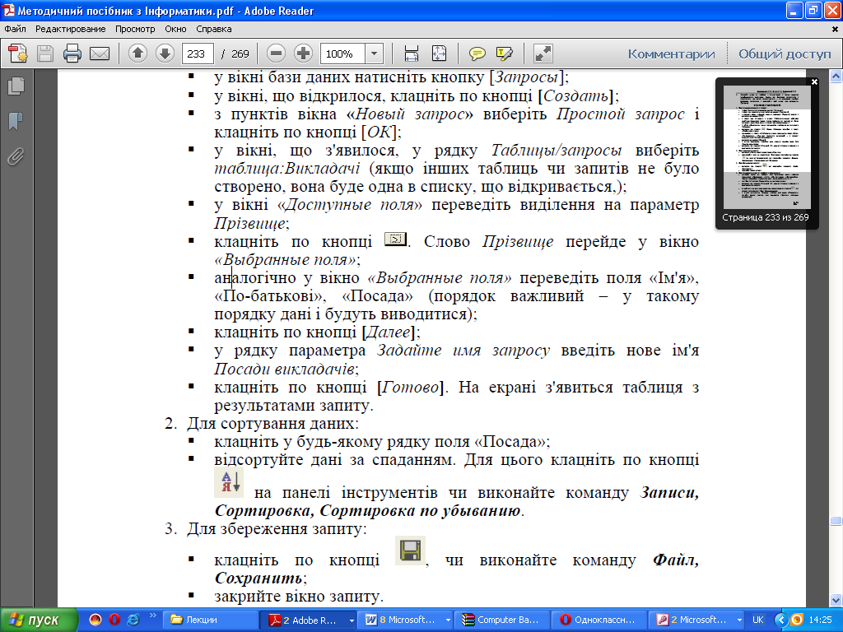Show page thumbnails sidebar panel
The image size is (843, 632).
tap(16, 86)
